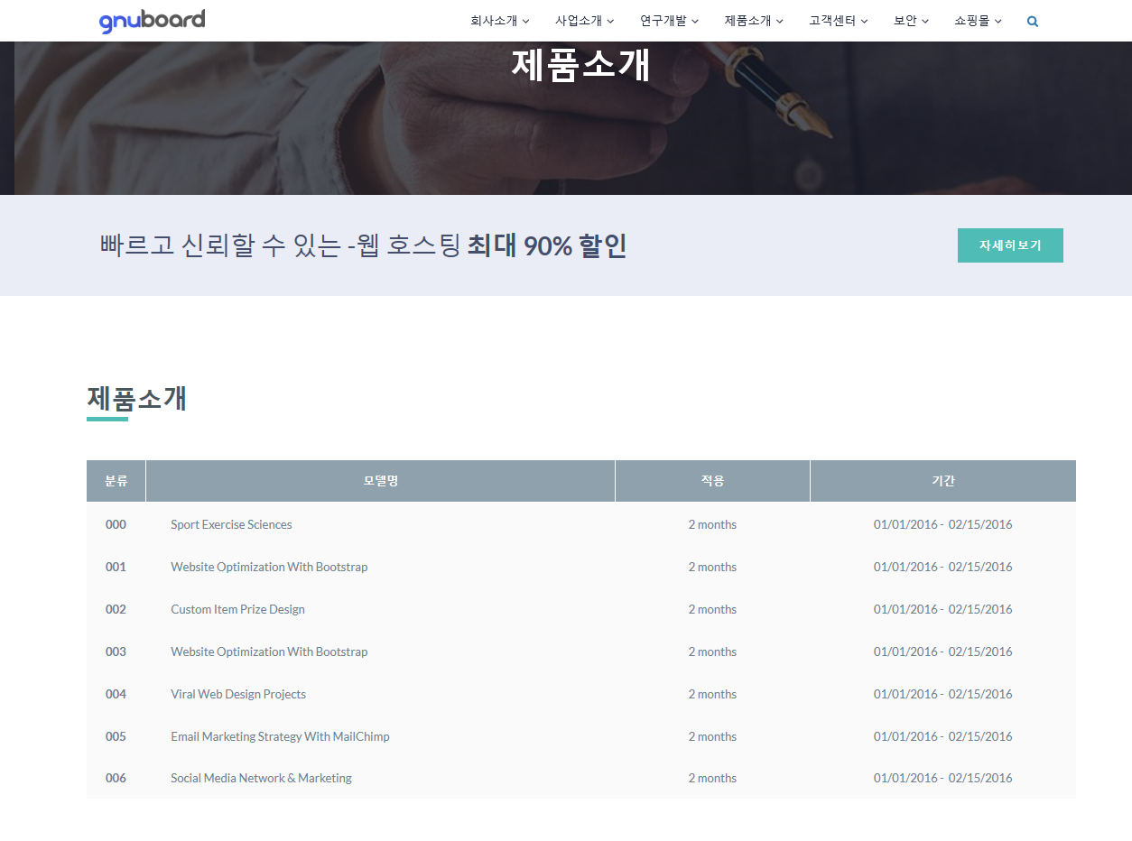View the Viral Web Design Projects entry
This screenshot has width=1132, height=841.
238,694
